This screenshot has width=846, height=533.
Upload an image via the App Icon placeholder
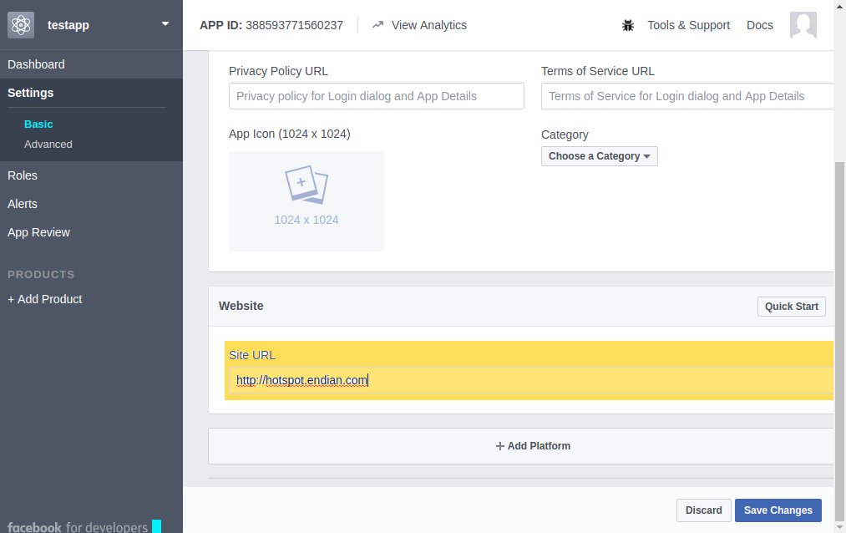pos(306,201)
